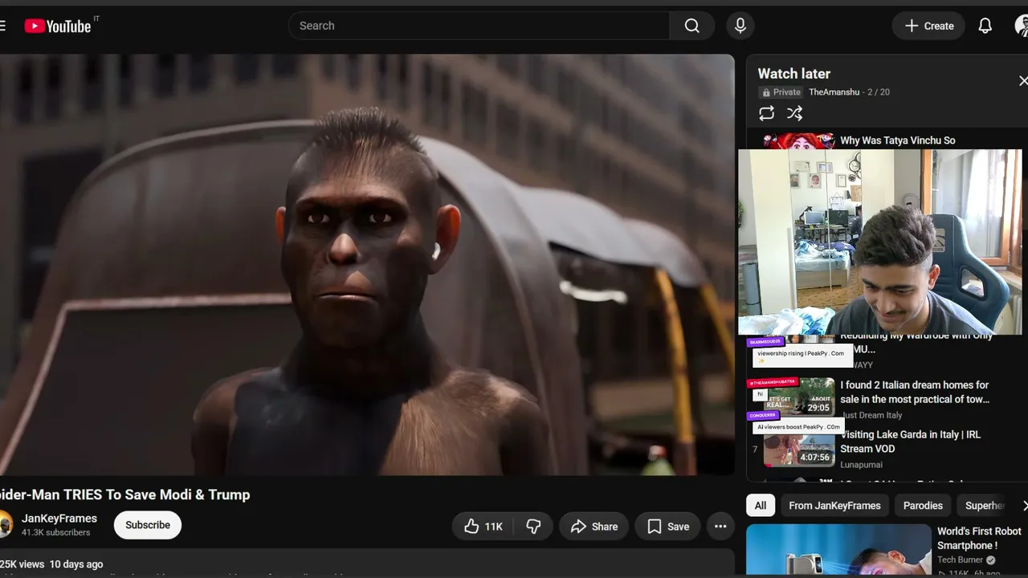
Task: Select the Parodies chip
Action: click(923, 506)
